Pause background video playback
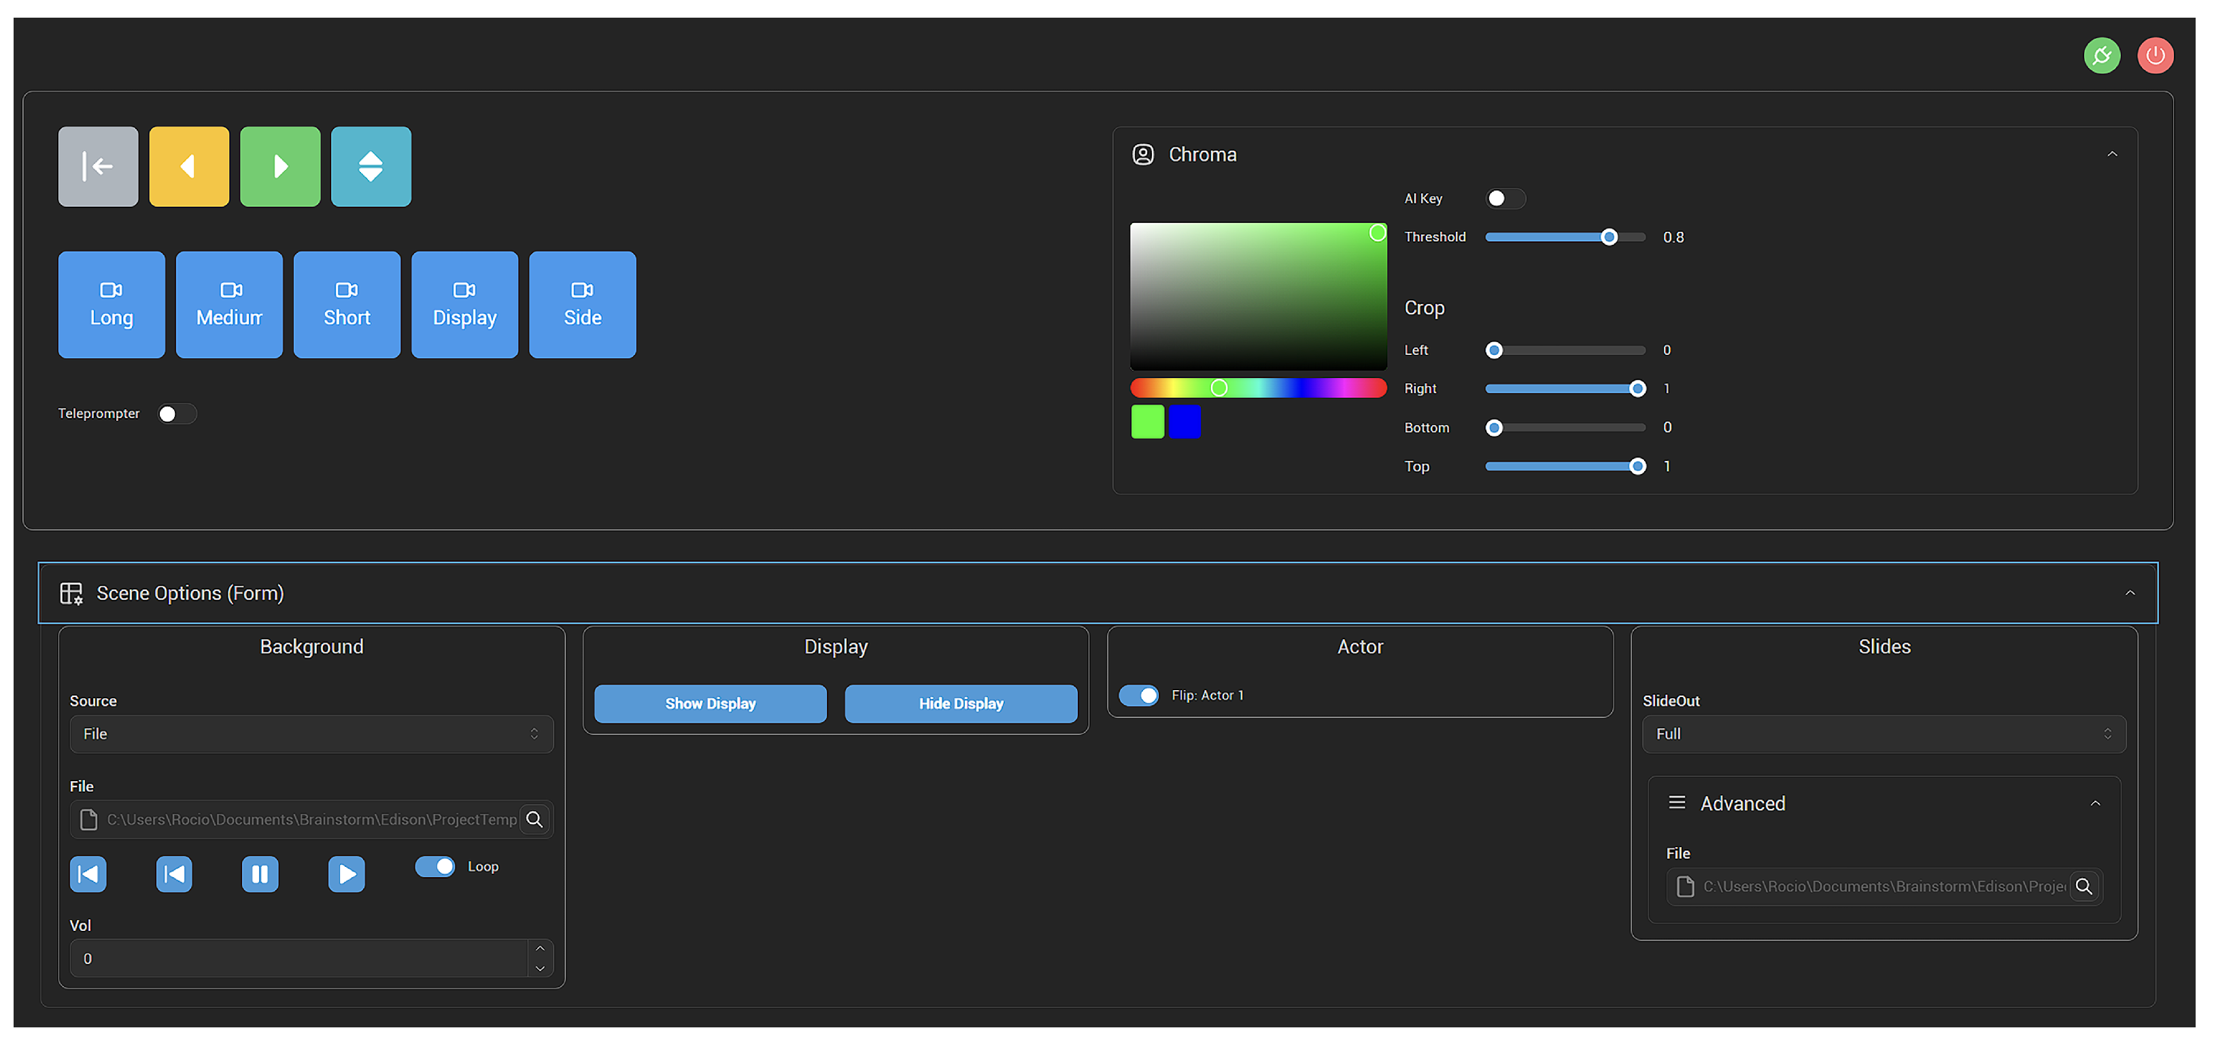 click(x=260, y=874)
